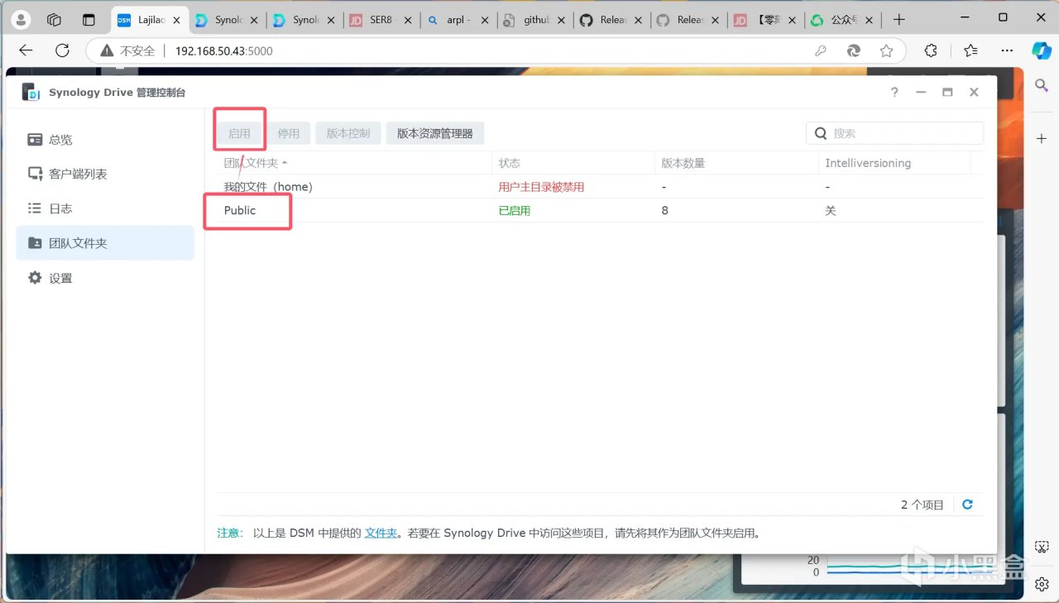Launch the Copilot sidebar icon
Image resolution: width=1059 pixels, height=603 pixels.
pos(1042,51)
